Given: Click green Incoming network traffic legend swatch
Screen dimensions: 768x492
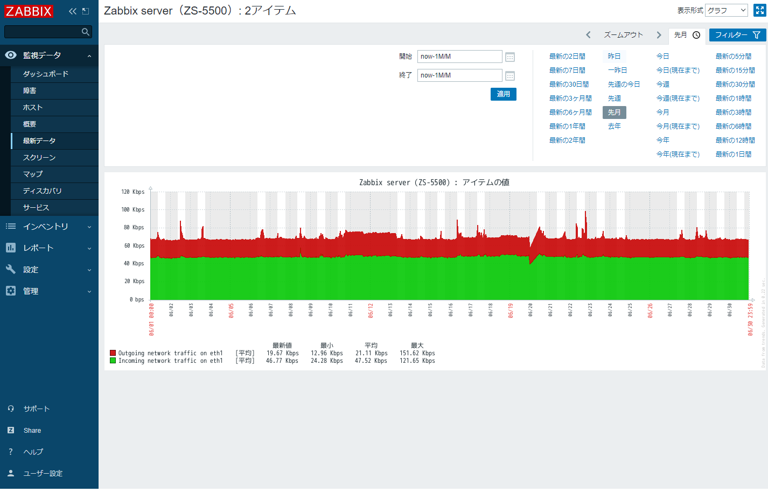Looking at the screenshot, I should tap(113, 361).
